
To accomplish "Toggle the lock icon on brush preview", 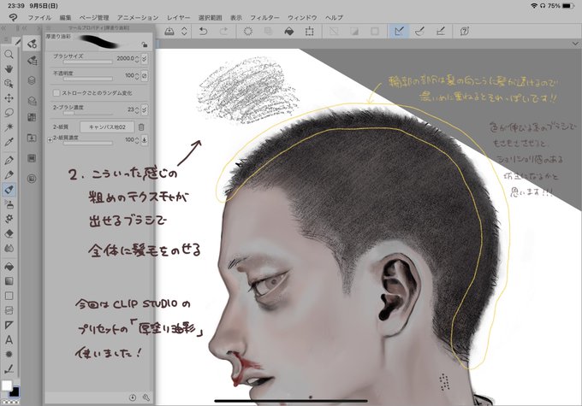I will (145, 44).
